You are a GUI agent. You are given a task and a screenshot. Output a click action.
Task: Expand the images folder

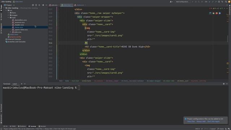[8, 15]
